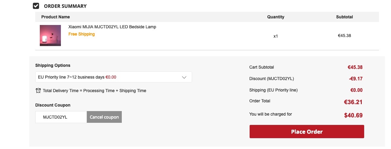Click the Quantity column header
Screen dimensions: 391x149
(x=276, y=17)
